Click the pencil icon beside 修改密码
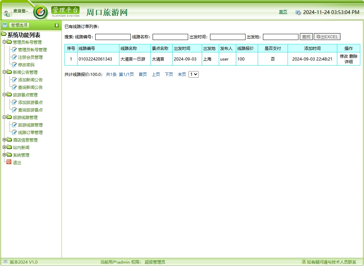Image resolution: width=364 pixels, height=266 pixels. (14, 65)
